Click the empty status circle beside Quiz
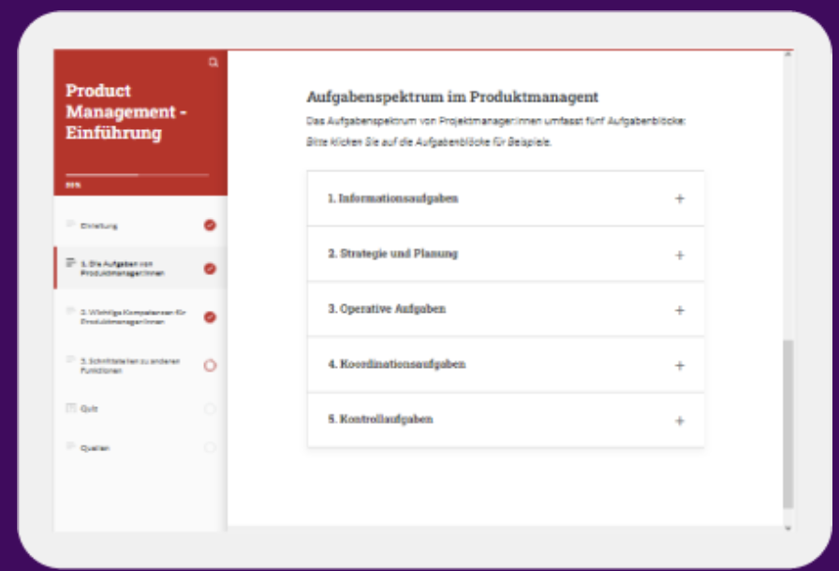Screen dimensions: 839x571 (x=210, y=408)
